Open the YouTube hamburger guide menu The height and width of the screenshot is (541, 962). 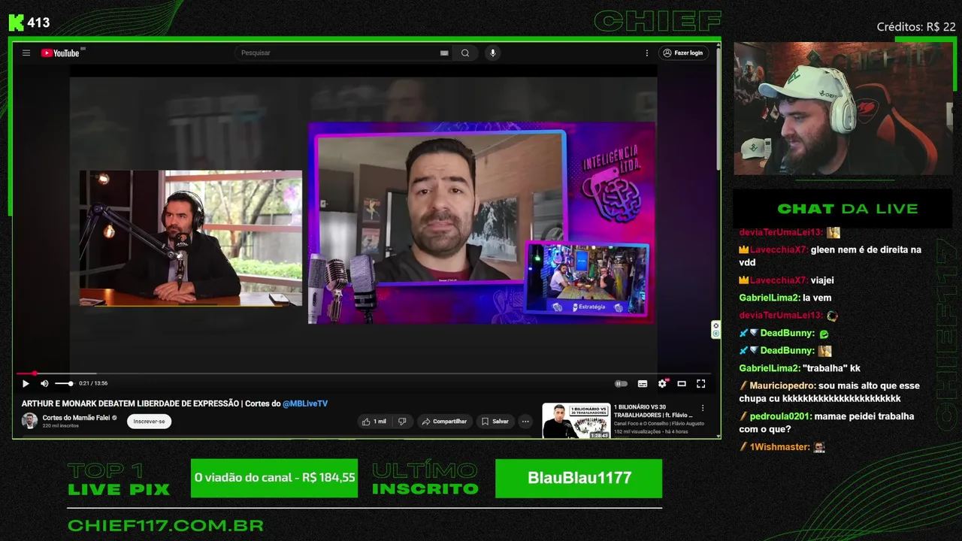click(26, 53)
